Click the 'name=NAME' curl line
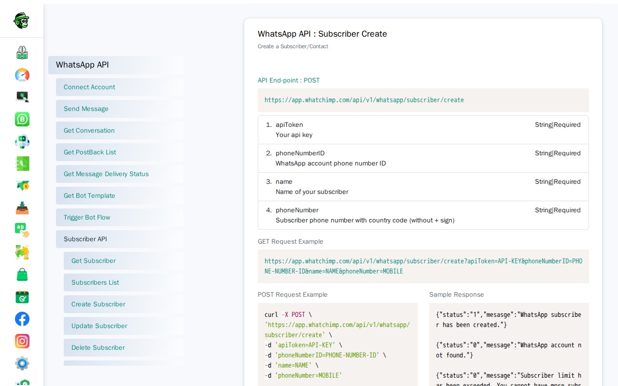This screenshot has width=618, height=386. click(x=292, y=365)
